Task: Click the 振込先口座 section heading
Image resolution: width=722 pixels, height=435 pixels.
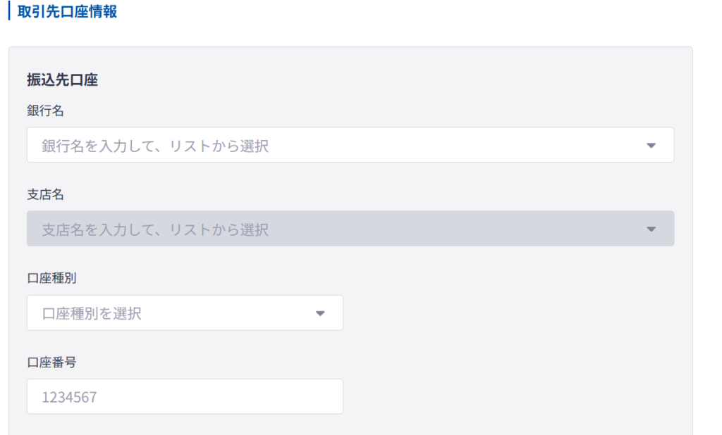Action: point(62,80)
